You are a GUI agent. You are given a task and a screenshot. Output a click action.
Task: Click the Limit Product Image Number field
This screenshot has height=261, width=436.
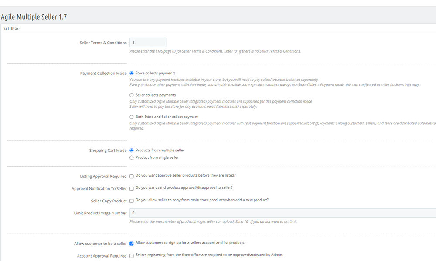click(x=283, y=213)
